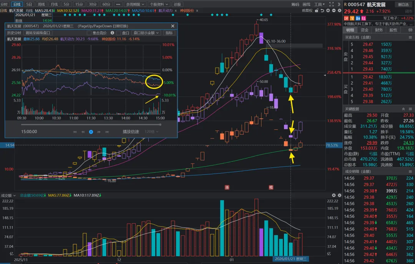The height and width of the screenshot is (264, 415).
Task: Click the 删自选 button
Action: pos(403,5)
